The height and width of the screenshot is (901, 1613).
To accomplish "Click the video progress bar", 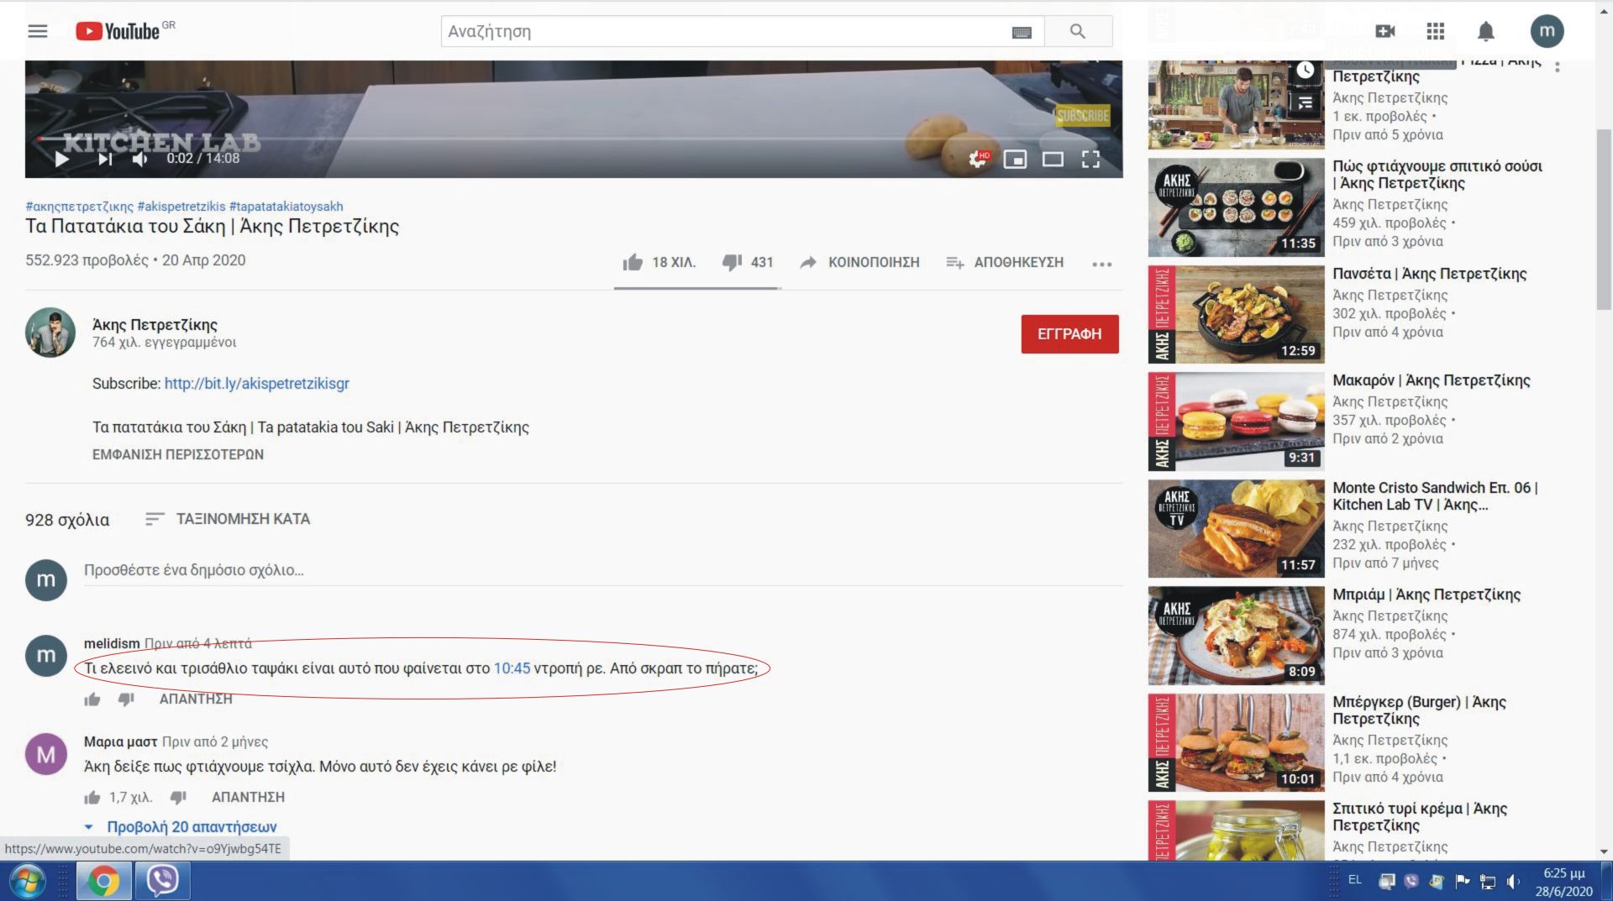I will point(574,139).
